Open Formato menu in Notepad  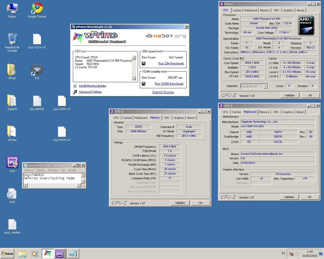click(x=53, y=170)
